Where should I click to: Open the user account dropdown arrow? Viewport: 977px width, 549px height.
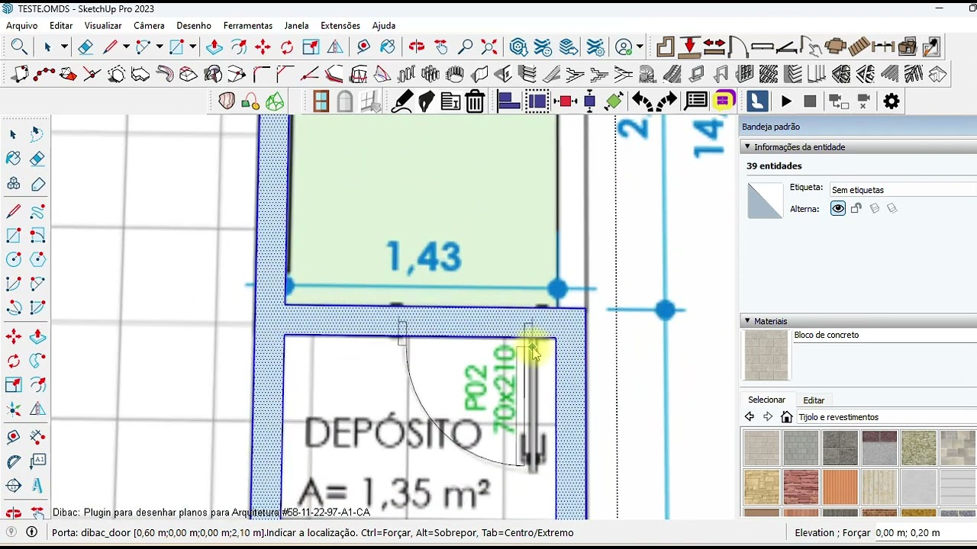(640, 47)
